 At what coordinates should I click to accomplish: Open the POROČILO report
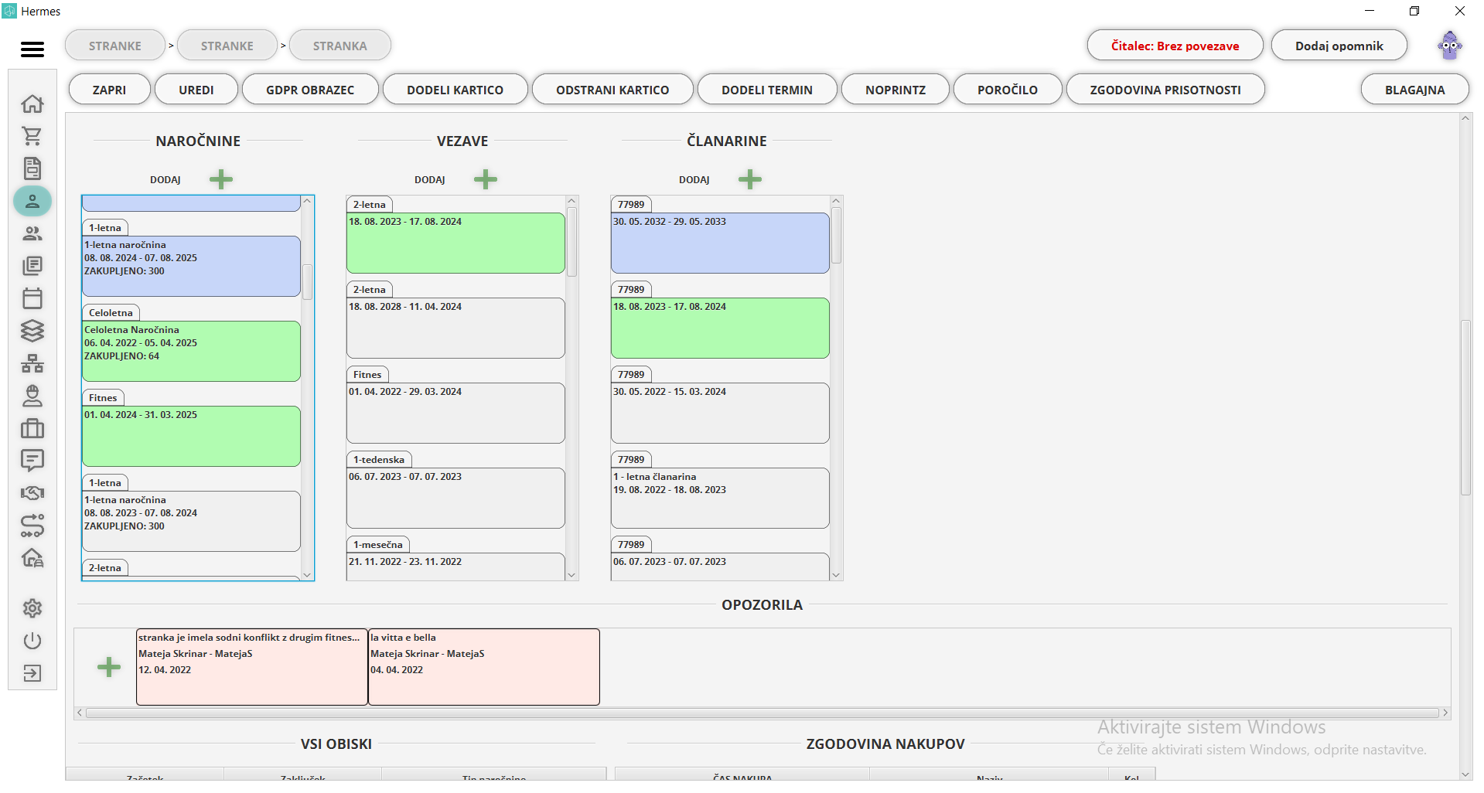1008,90
